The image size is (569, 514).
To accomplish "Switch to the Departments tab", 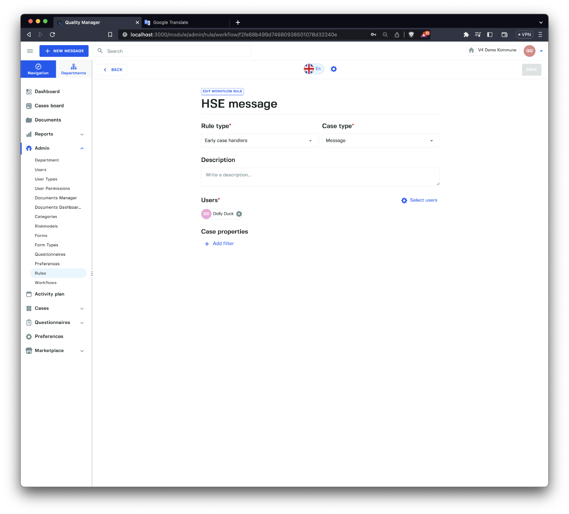I will tap(74, 69).
